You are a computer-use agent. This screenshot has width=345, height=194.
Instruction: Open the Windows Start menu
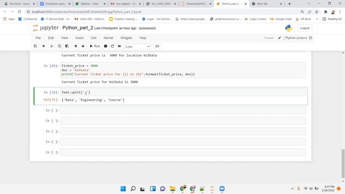pyautogui.click(x=123, y=189)
